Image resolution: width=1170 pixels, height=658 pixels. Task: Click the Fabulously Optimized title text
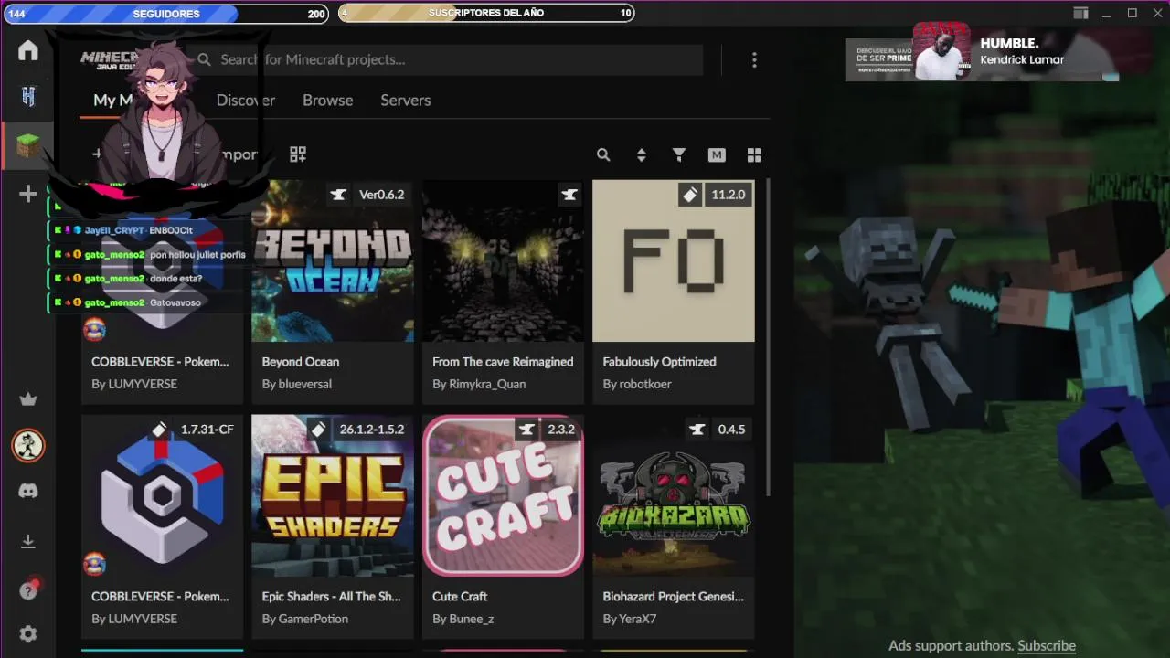click(x=660, y=362)
